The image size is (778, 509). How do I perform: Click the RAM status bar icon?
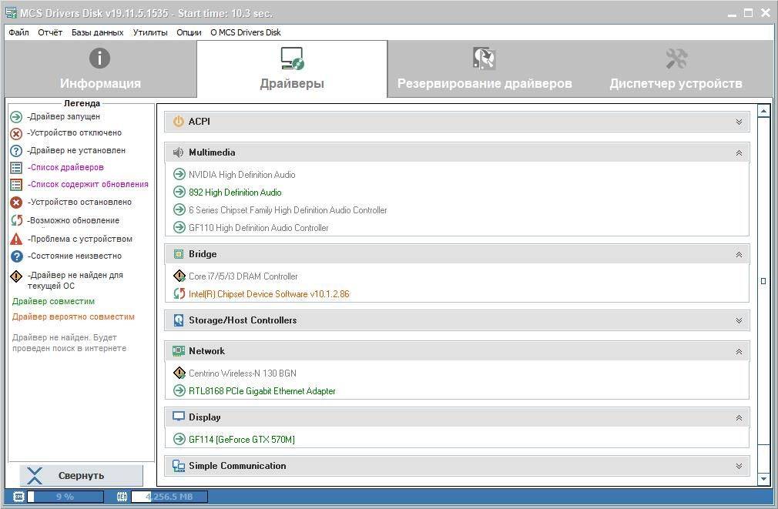(x=122, y=497)
